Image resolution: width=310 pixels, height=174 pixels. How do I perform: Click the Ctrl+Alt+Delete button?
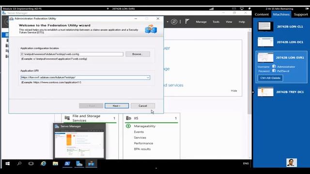click(270, 78)
